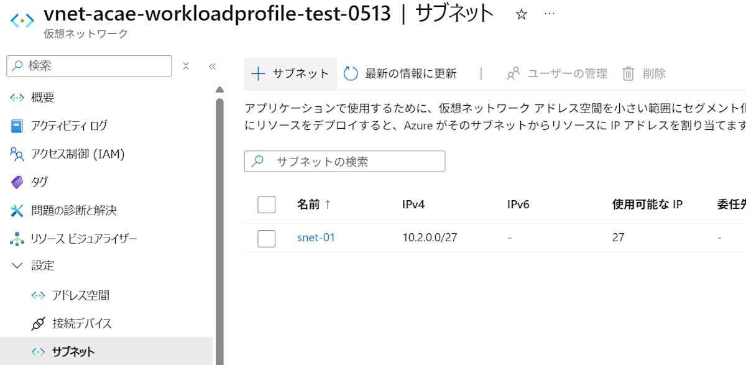Open the more options ellipsis in header
The height and width of the screenshot is (365, 746).
[550, 14]
